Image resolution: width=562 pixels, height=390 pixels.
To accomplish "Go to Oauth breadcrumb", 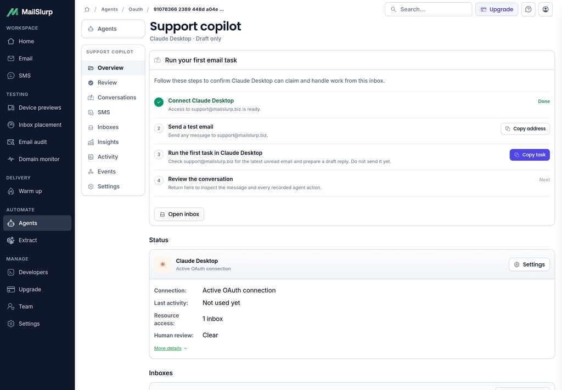I will [136, 9].
